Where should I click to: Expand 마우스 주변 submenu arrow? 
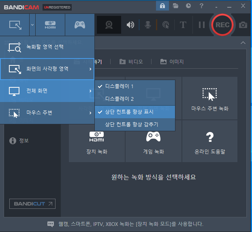pos(90,113)
